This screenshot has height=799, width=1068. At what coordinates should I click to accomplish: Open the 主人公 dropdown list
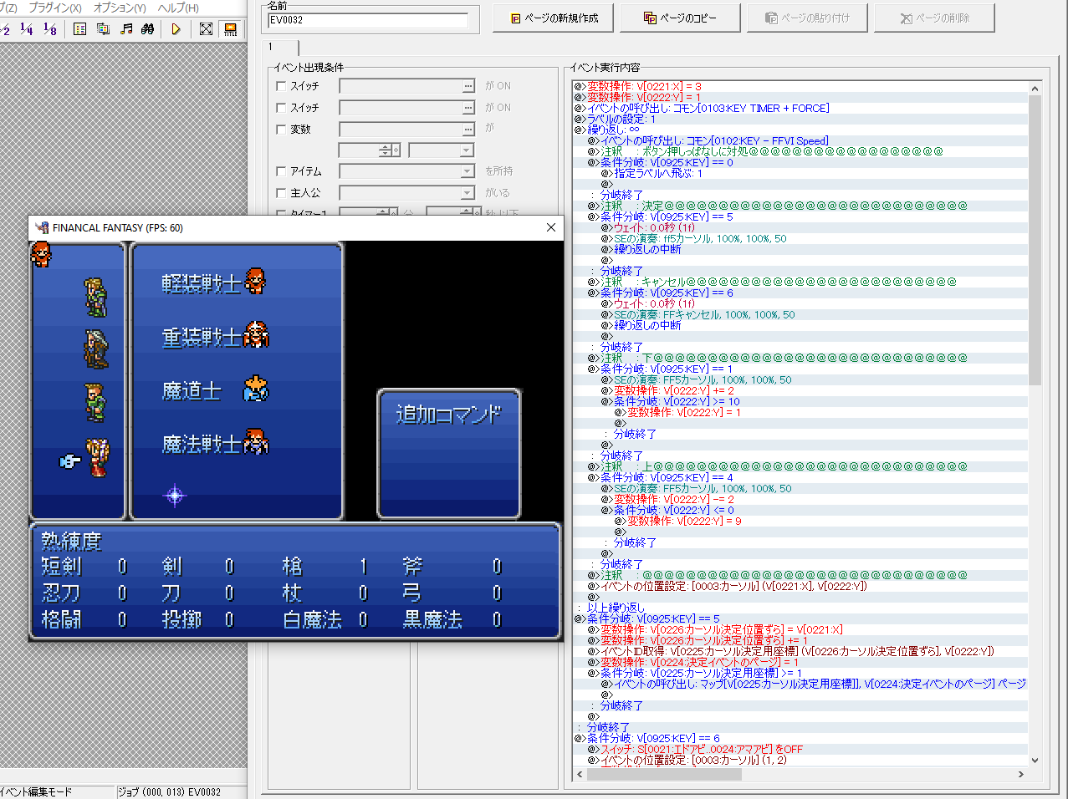click(x=468, y=193)
